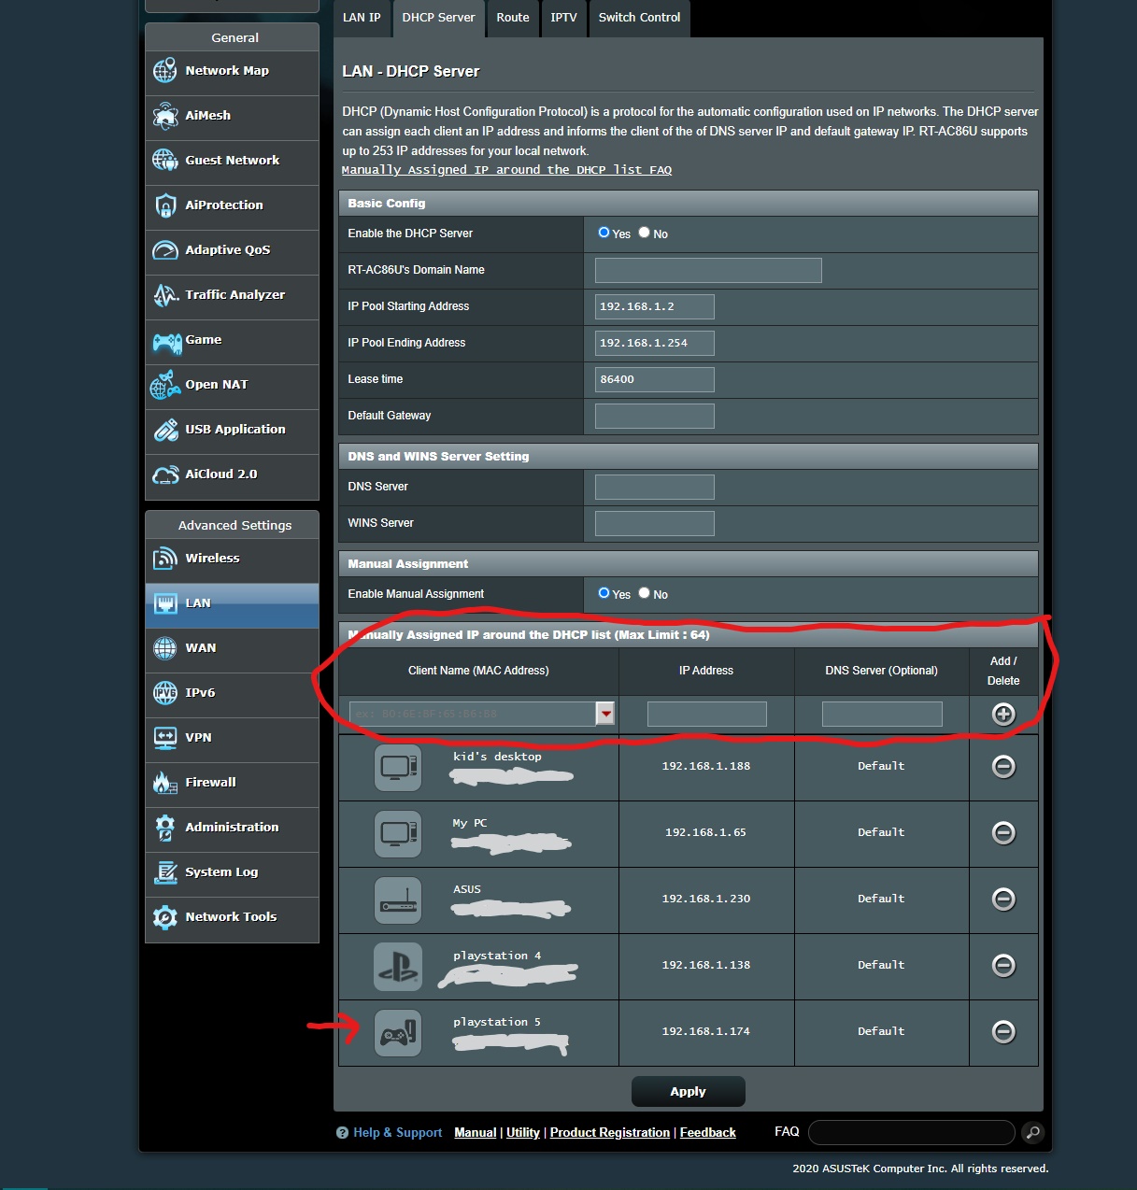The image size is (1137, 1190).
Task: Delete the My PC assignment
Action: pos(1003,833)
